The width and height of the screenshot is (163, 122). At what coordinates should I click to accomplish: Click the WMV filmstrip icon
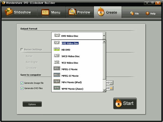point(57,88)
